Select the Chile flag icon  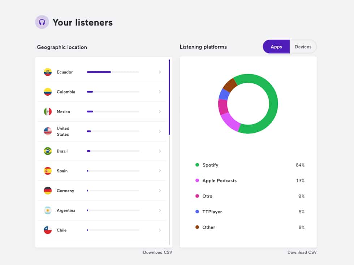coord(47,230)
